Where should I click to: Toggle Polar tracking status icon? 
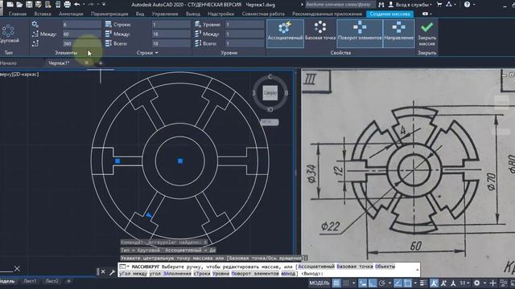[382, 283]
